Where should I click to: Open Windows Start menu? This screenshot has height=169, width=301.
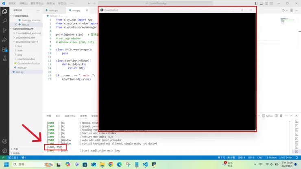(7, 165)
